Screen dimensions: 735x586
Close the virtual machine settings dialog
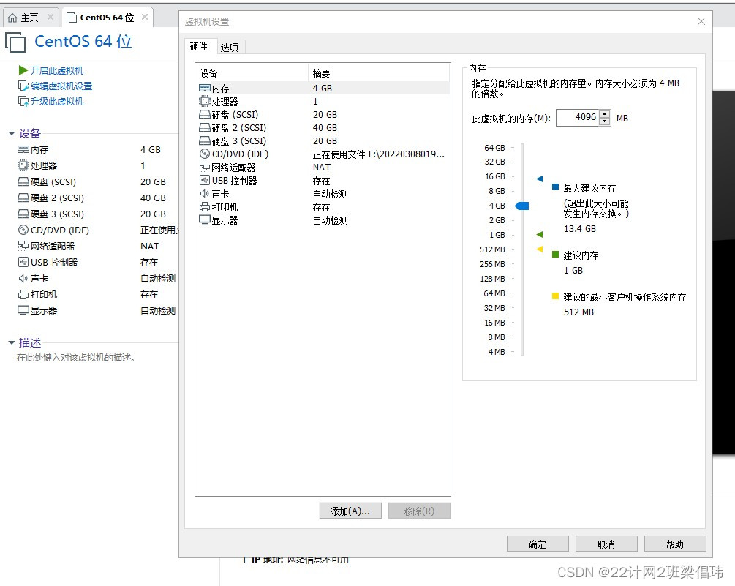pos(701,21)
